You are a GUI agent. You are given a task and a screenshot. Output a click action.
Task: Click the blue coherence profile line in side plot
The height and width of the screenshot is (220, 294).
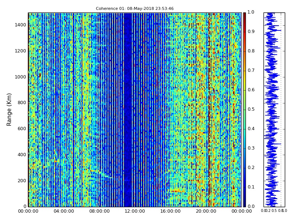tap(271, 110)
